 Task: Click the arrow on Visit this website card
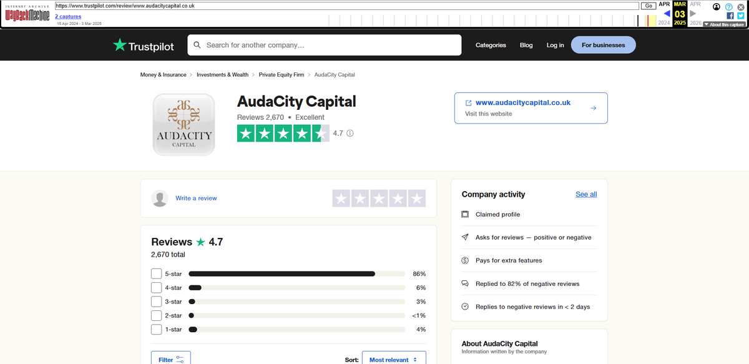pyautogui.click(x=594, y=108)
